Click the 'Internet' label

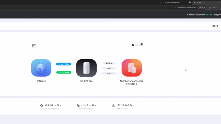tap(41, 81)
